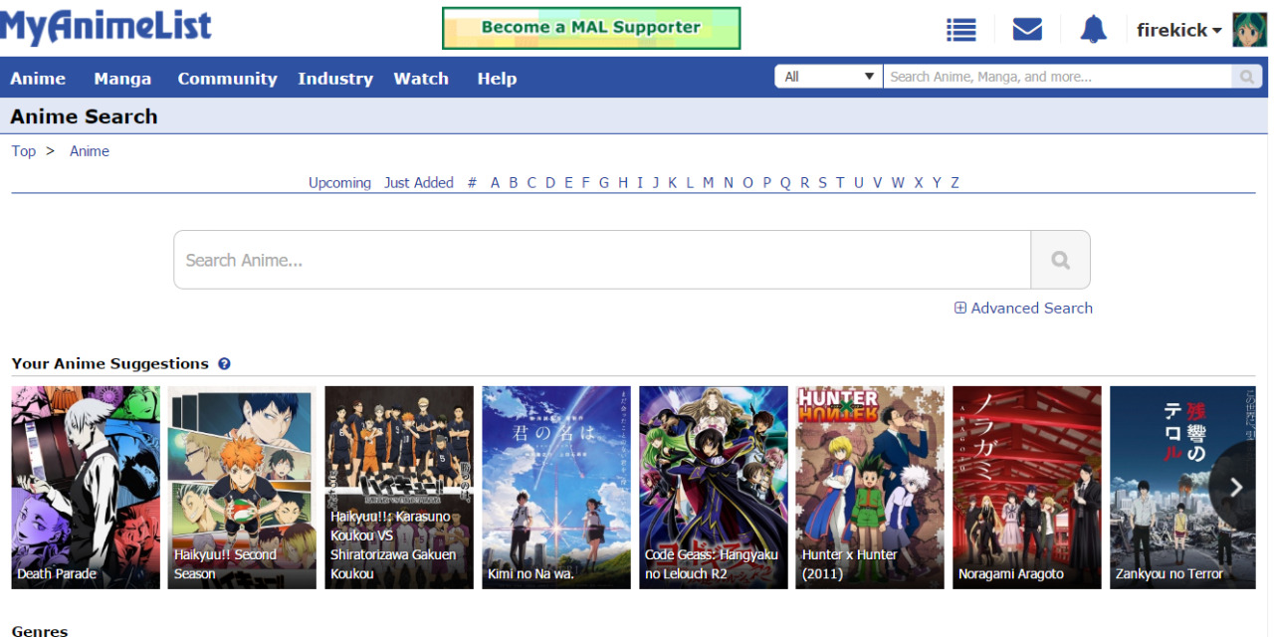Click the letter K index link
Screen dimensions: 1274x637
click(x=672, y=183)
